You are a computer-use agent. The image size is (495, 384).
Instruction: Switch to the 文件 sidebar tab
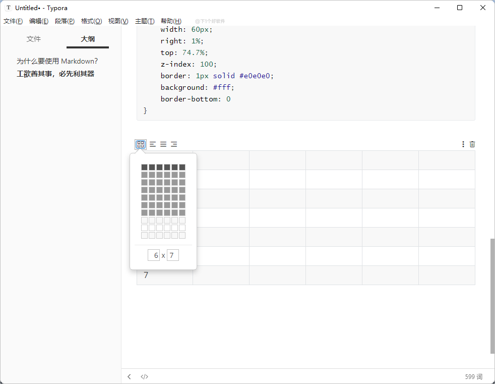(x=34, y=39)
